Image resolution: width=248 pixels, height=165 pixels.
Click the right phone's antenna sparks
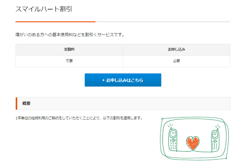point(218,126)
